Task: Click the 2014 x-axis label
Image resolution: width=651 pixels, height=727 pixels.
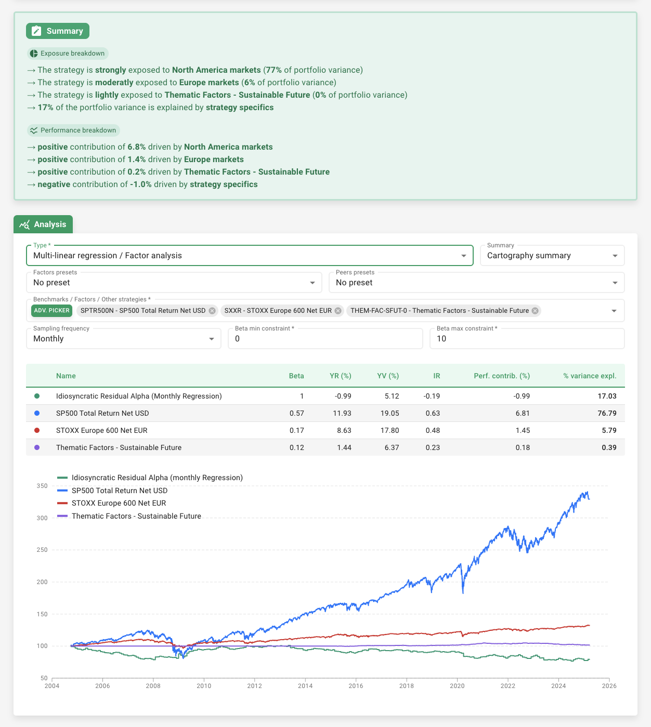Action: pyautogui.click(x=305, y=686)
